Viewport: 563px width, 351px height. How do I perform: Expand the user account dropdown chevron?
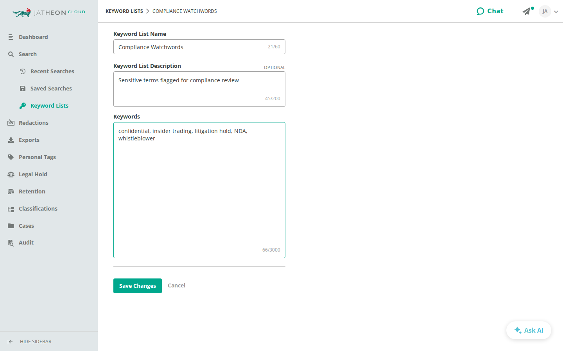pyautogui.click(x=556, y=12)
